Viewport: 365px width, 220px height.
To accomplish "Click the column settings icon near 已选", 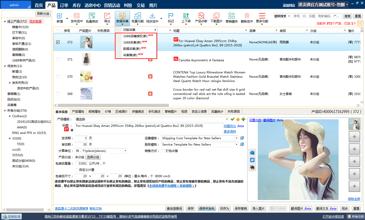I will pos(360,23).
